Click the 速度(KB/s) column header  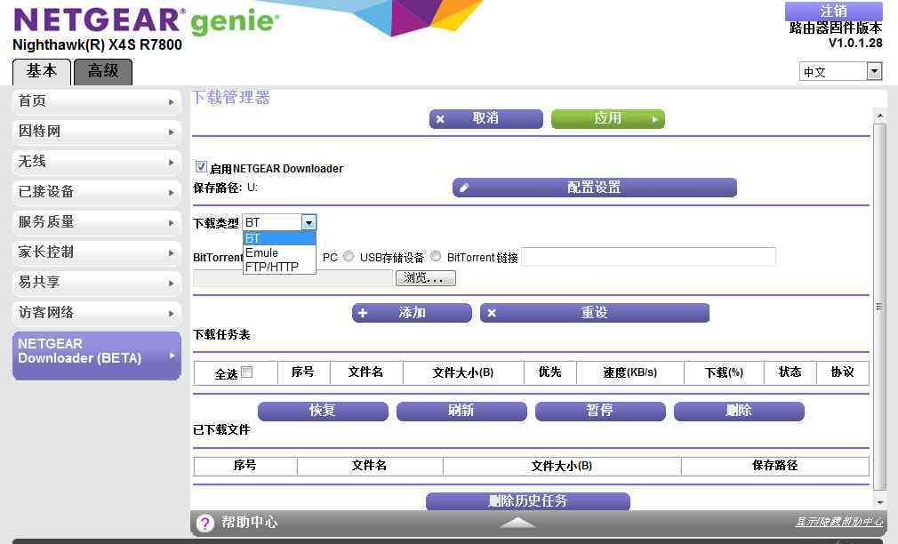tap(630, 372)
